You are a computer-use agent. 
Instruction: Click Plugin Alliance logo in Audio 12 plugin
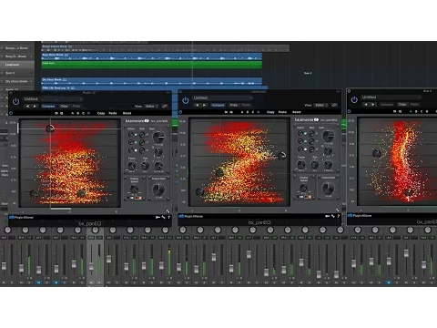pyautogui.click(x=21, y=217)
